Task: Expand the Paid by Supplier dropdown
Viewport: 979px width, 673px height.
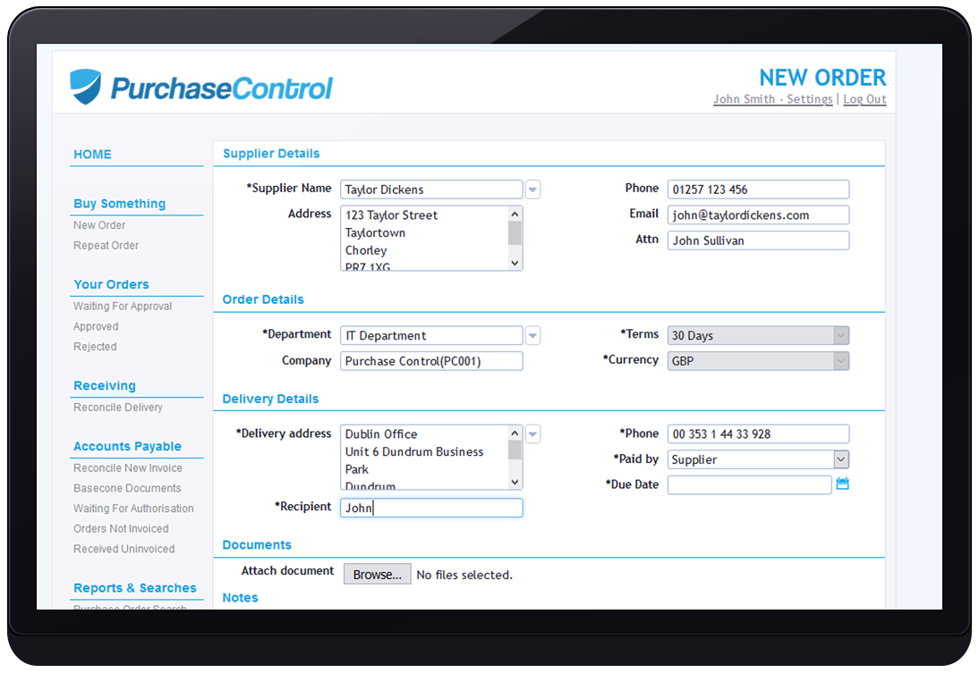Action: coord(841,459)
